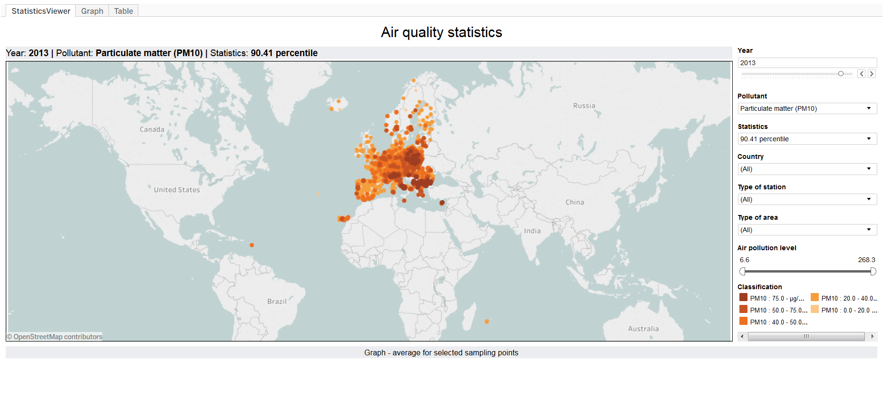Select the map point near Madagascar
This screenshot has height=401, width=883.
point(486,322)
